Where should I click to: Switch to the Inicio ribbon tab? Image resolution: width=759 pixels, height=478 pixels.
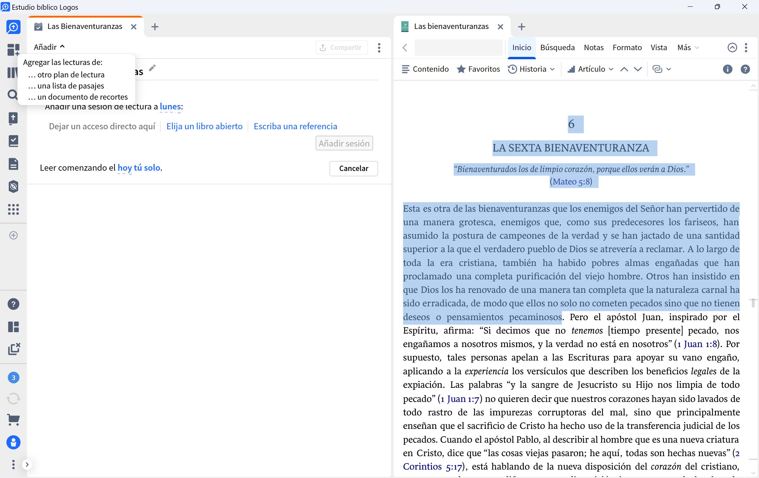pos(521,47)
